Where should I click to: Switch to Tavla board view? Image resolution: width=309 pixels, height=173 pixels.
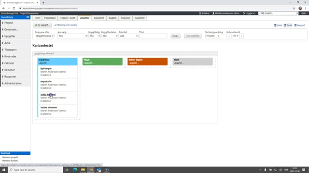click(x=288, y=25)
